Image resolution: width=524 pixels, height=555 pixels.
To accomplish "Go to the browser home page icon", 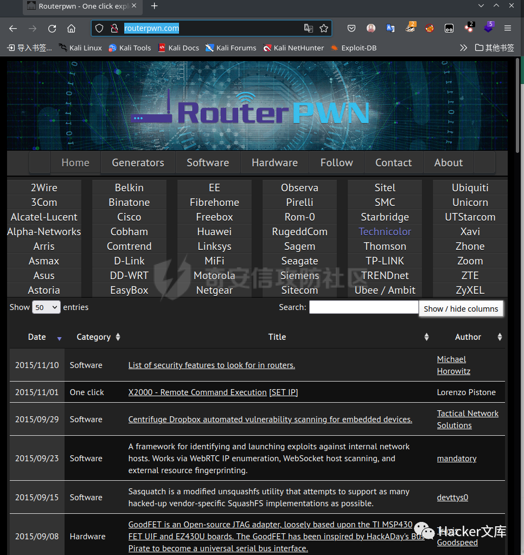I will tap(71, 28).
